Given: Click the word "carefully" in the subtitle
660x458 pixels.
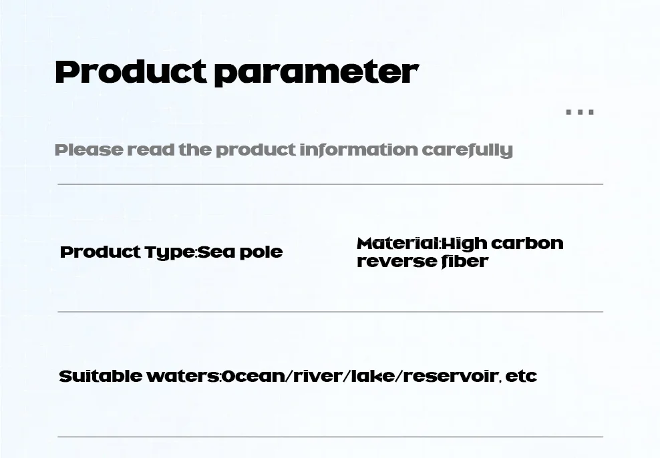Looking at the screenshot, I should pyautogui.click(x=467, y=150).
